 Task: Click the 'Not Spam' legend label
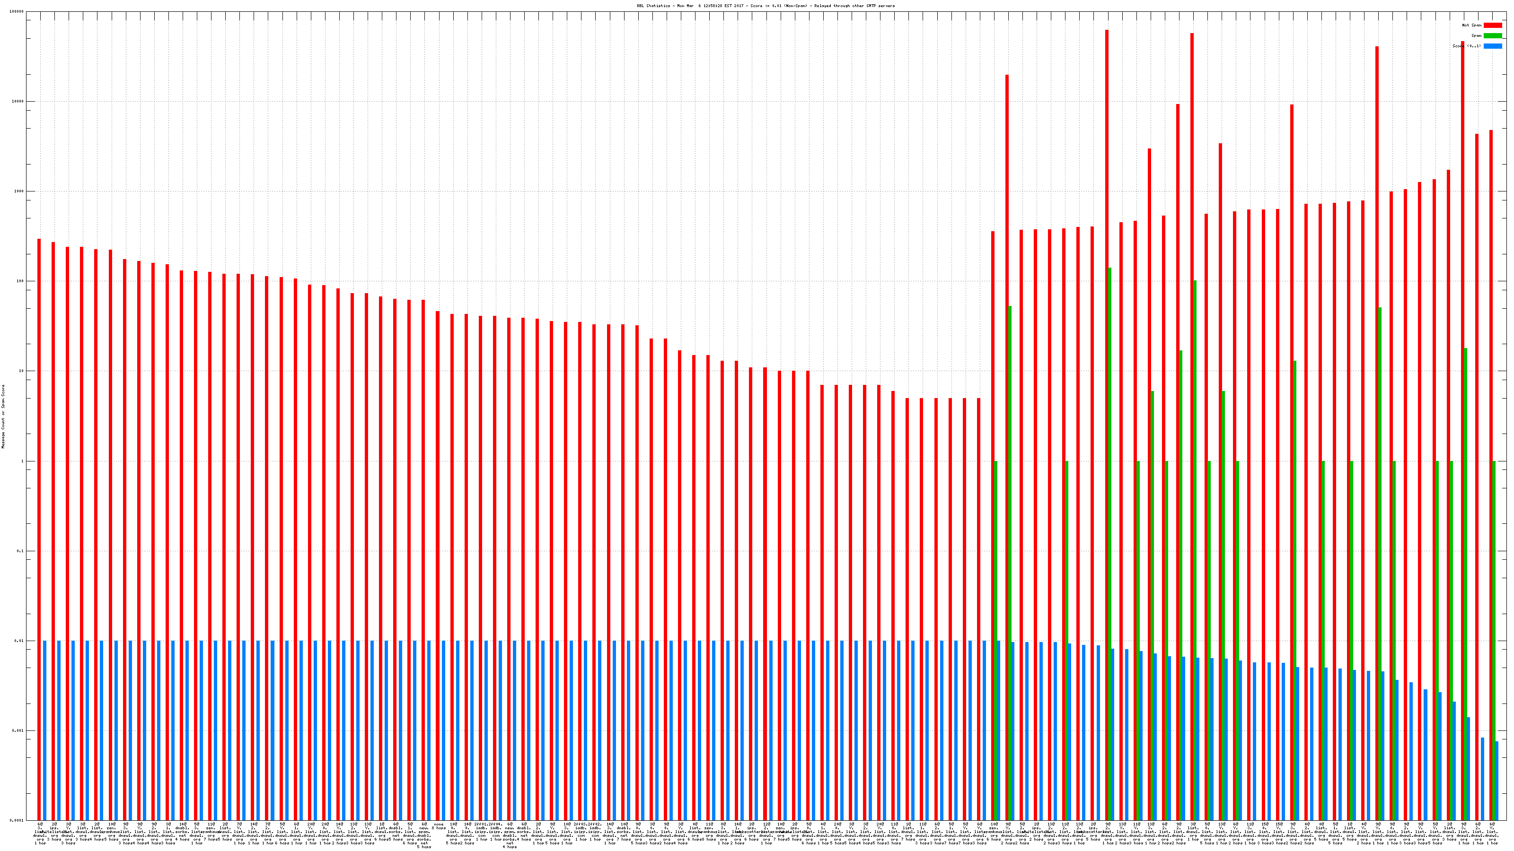pos(1472,25)
